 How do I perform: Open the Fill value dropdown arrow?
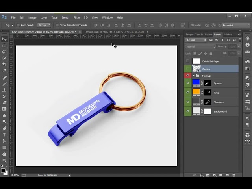click(x=239, y=53)
